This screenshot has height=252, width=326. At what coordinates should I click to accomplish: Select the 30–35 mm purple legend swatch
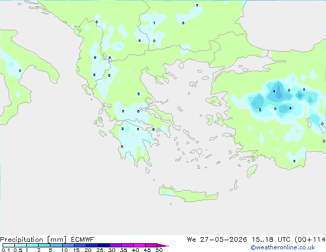[x=116, y=245]
